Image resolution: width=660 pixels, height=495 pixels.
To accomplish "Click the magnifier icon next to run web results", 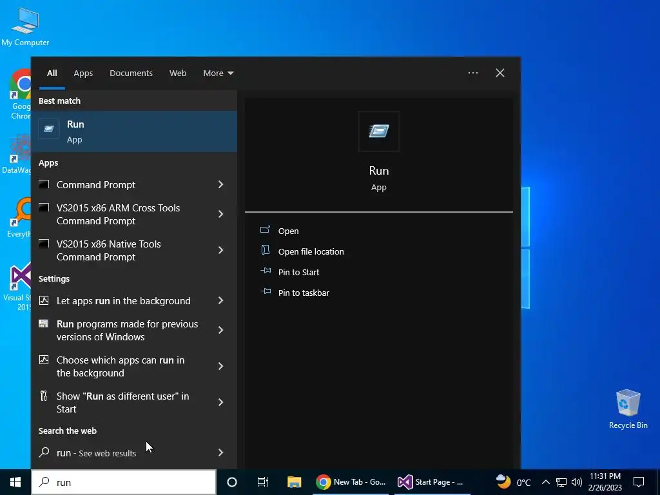I will tap(44, 452).
